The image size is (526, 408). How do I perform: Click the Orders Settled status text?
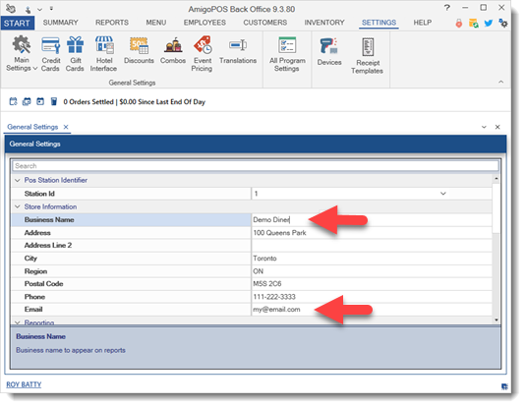134,101
